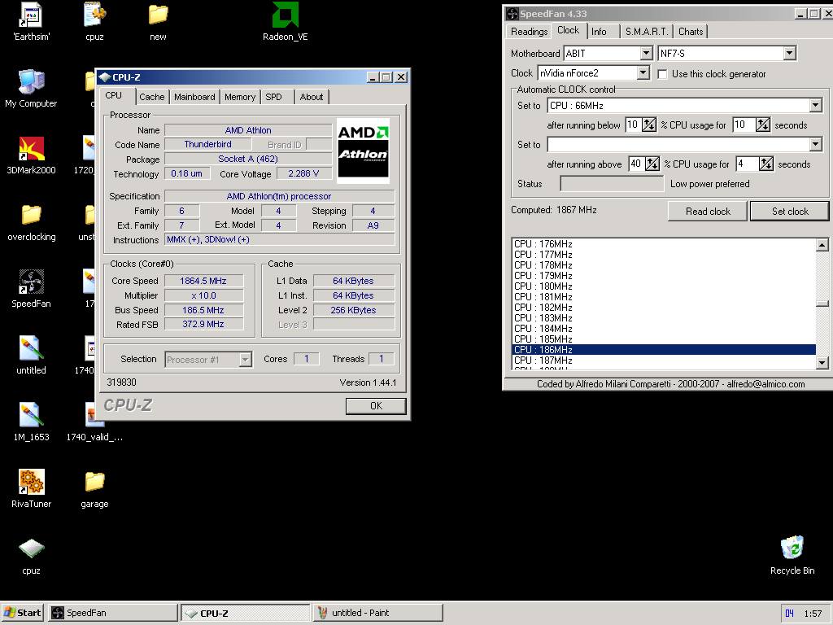The height and width of the screenshot is (625, 833).
Task: Open the 'CPU : 66MHz' Set to dropdown
Action: tap(816, 105)
